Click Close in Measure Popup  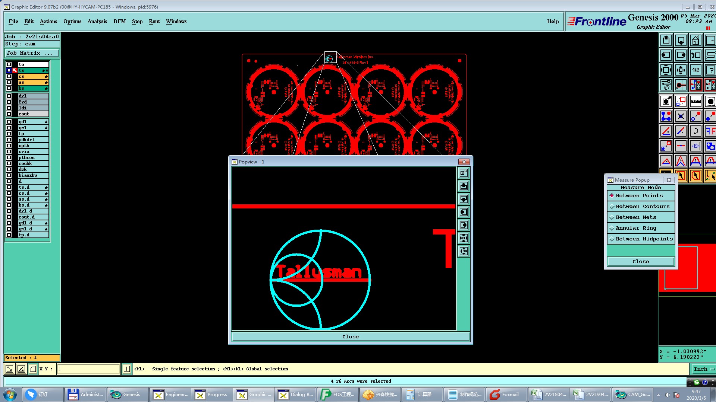tap(640, 261)
